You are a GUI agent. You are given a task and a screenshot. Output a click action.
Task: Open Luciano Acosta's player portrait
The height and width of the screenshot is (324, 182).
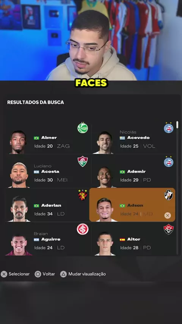19,175
